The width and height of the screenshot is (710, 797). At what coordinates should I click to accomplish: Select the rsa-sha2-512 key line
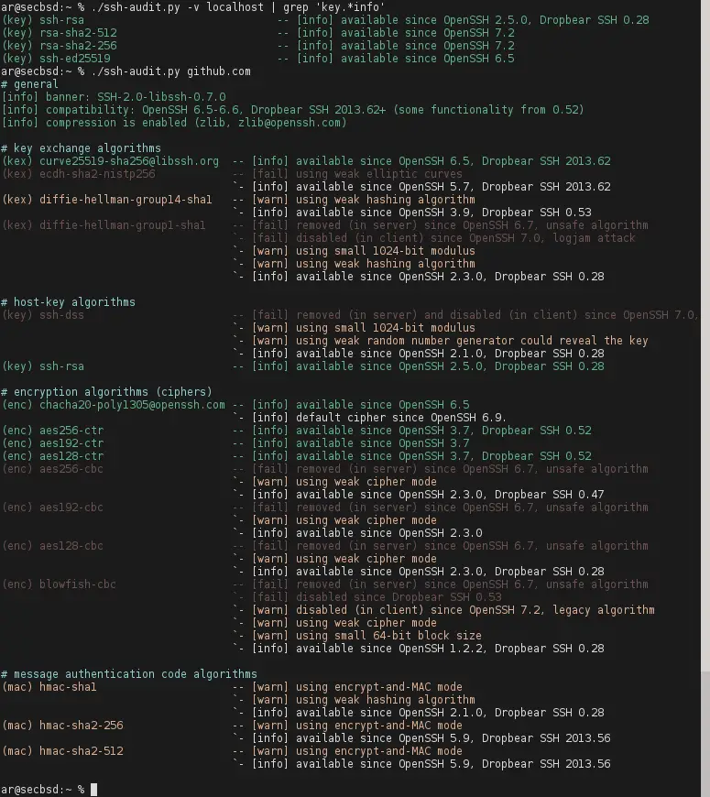pyautogui.click(x=258, y=33)
